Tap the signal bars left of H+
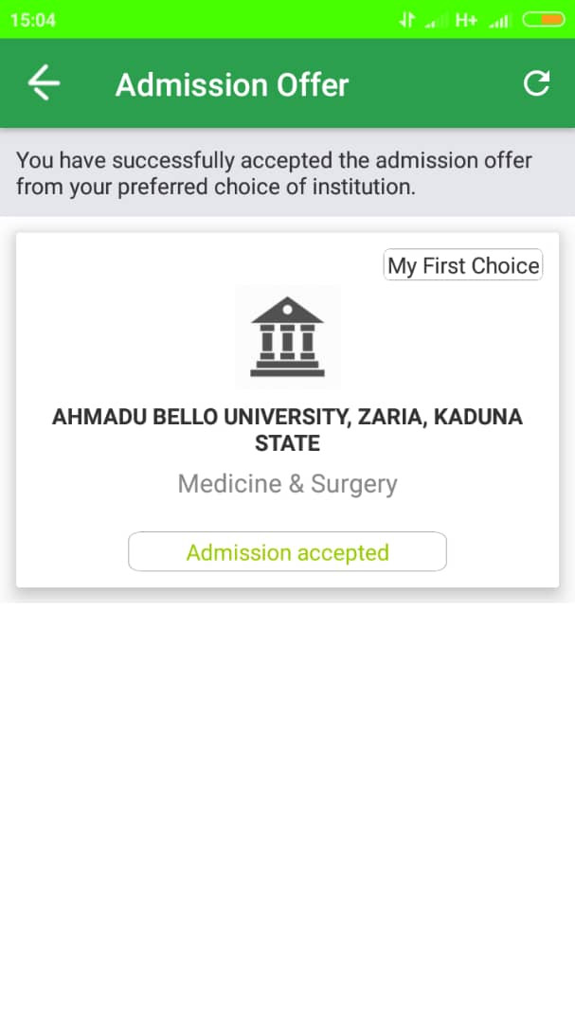The height and width of the screenshot is (1023, 575). 435,20
